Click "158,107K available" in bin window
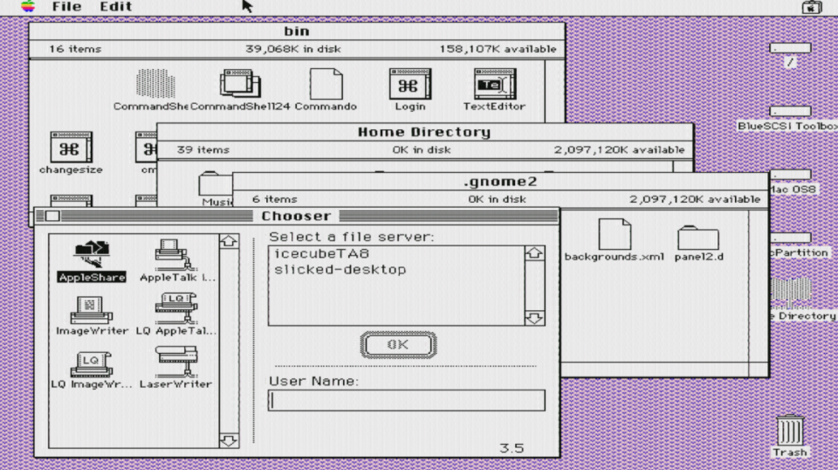 (x=498, y=49)
